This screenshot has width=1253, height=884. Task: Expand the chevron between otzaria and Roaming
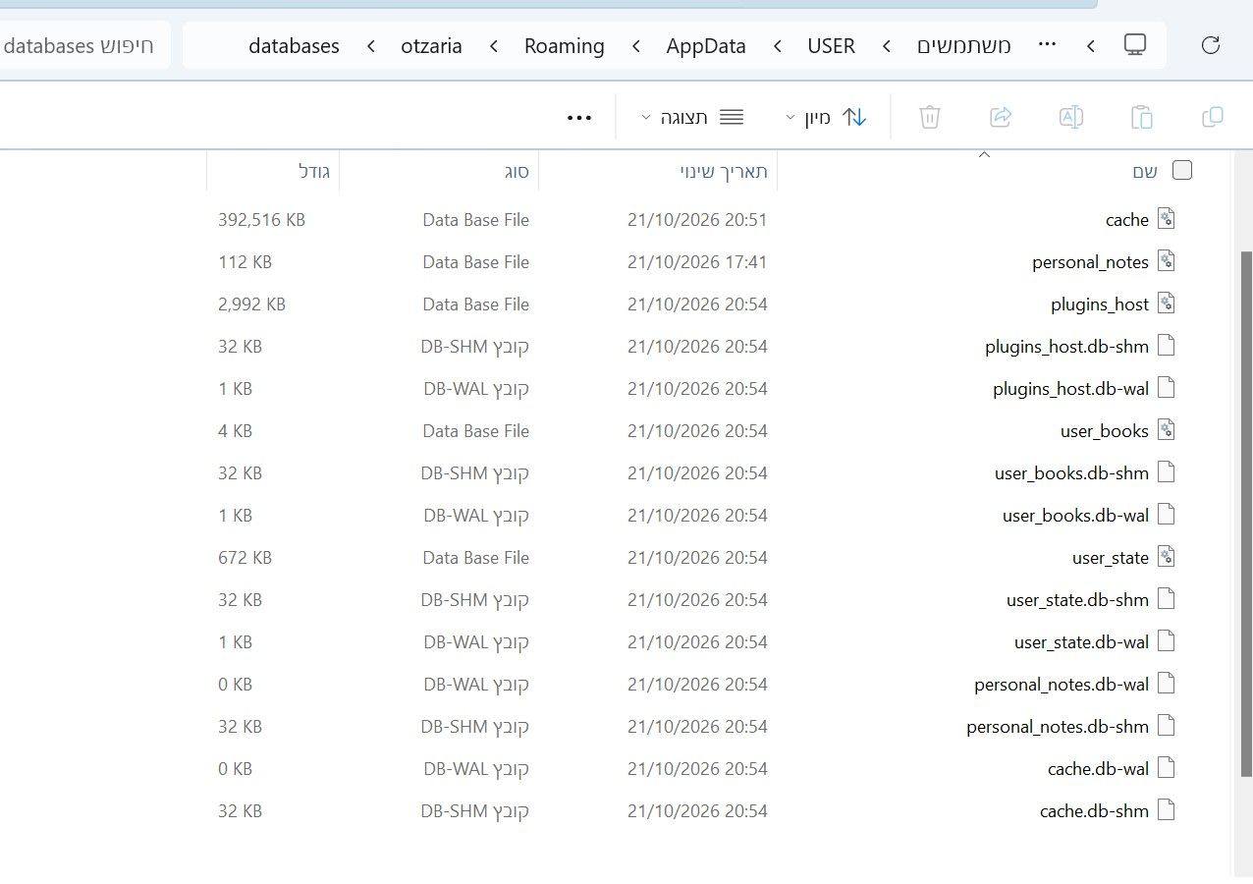point(494,46)
